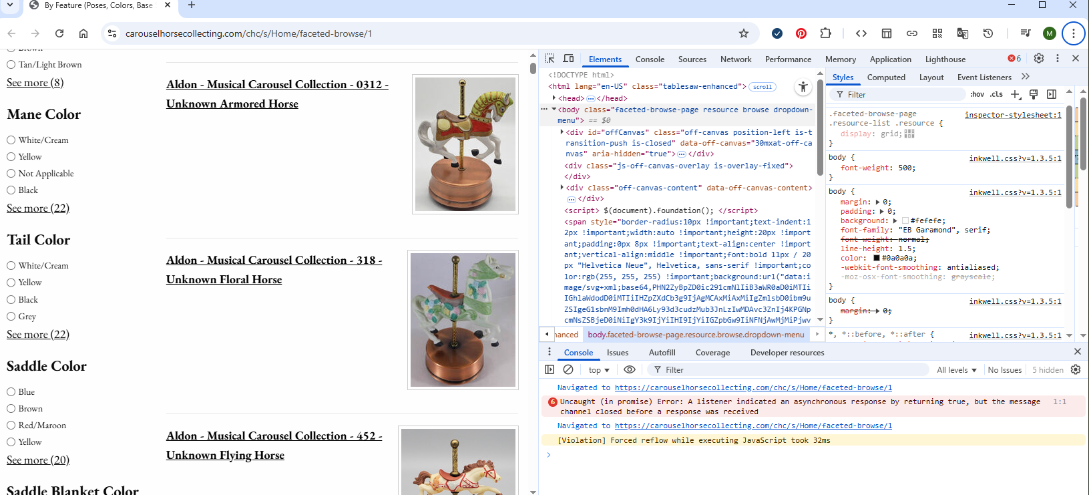Open the top JavaScript context dropdown
This screenshot has width=1089, height=495.
[x=599, y=370]
